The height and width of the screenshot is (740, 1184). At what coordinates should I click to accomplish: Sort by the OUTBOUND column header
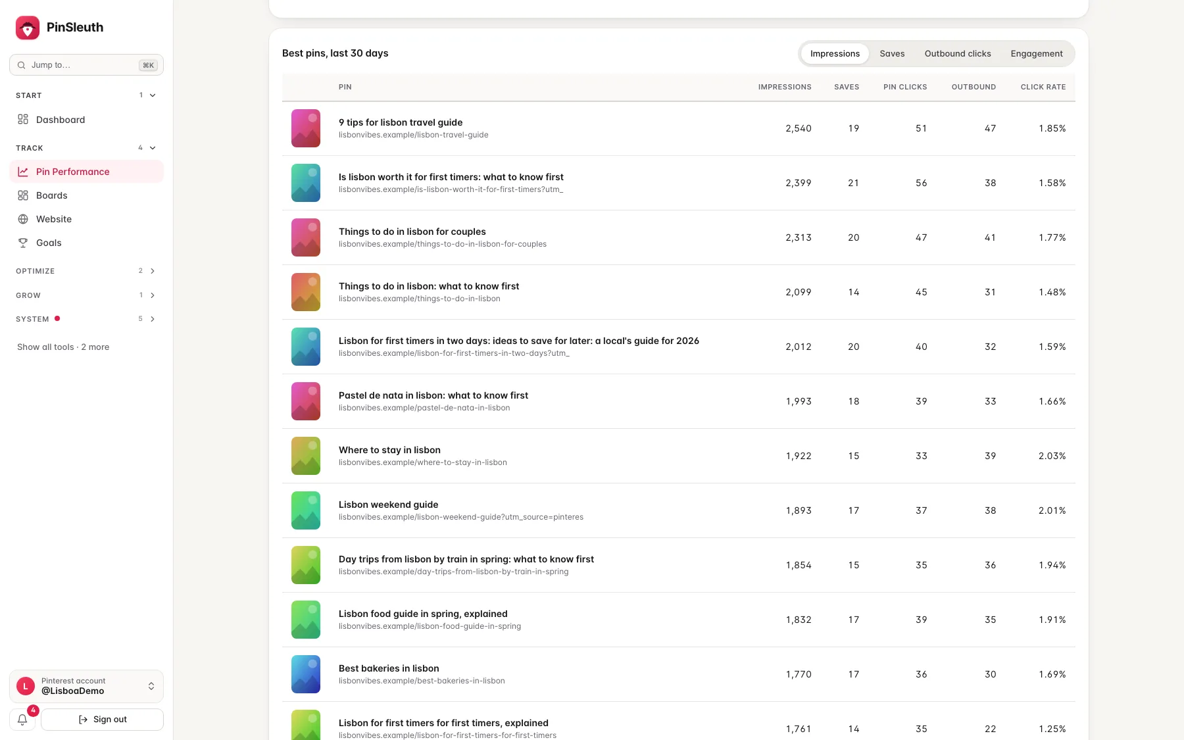coord(974,87)
